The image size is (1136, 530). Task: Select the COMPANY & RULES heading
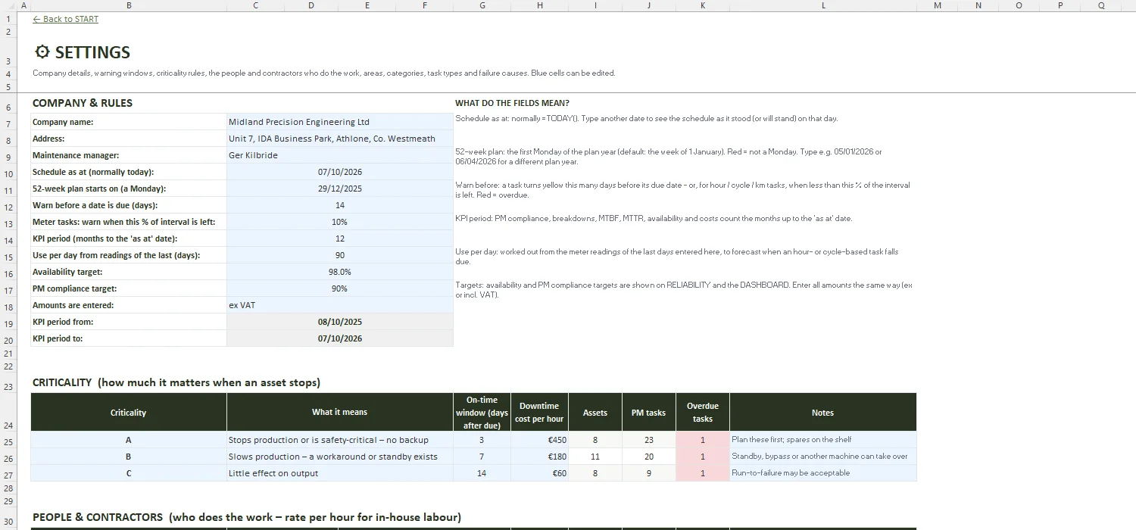[83, 103]
